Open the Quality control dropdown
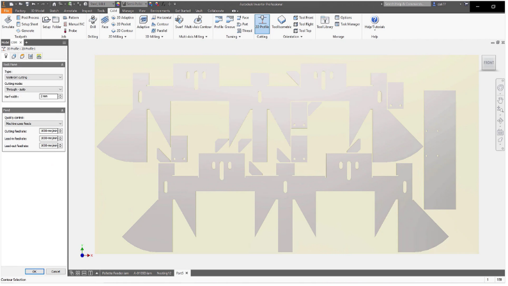Viewport: 508px width, 286px height. (x=33, y=124)
